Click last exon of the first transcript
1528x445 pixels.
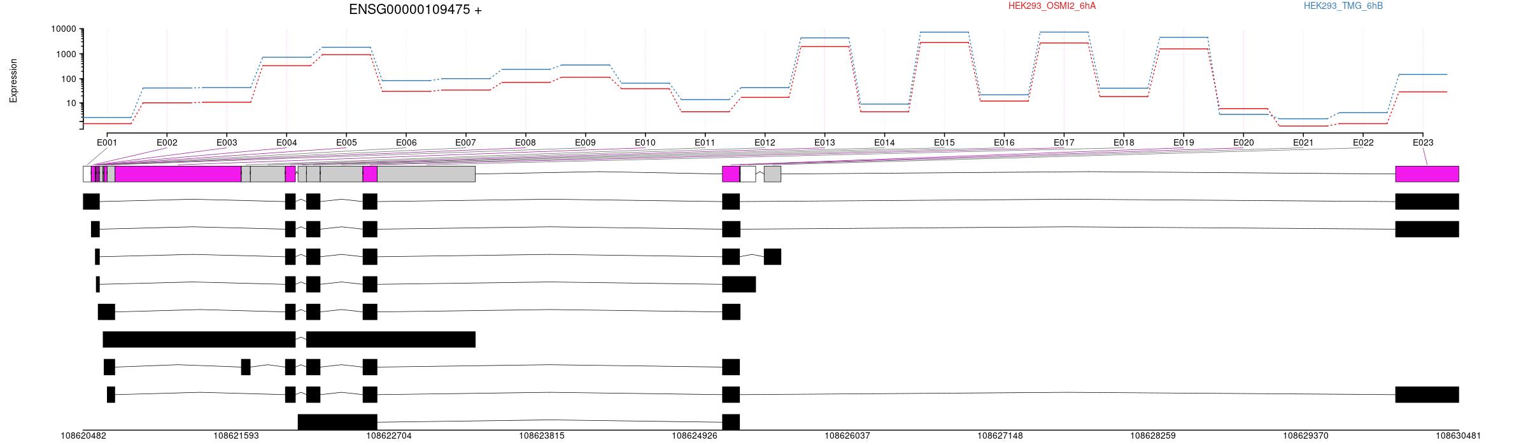1427,202
